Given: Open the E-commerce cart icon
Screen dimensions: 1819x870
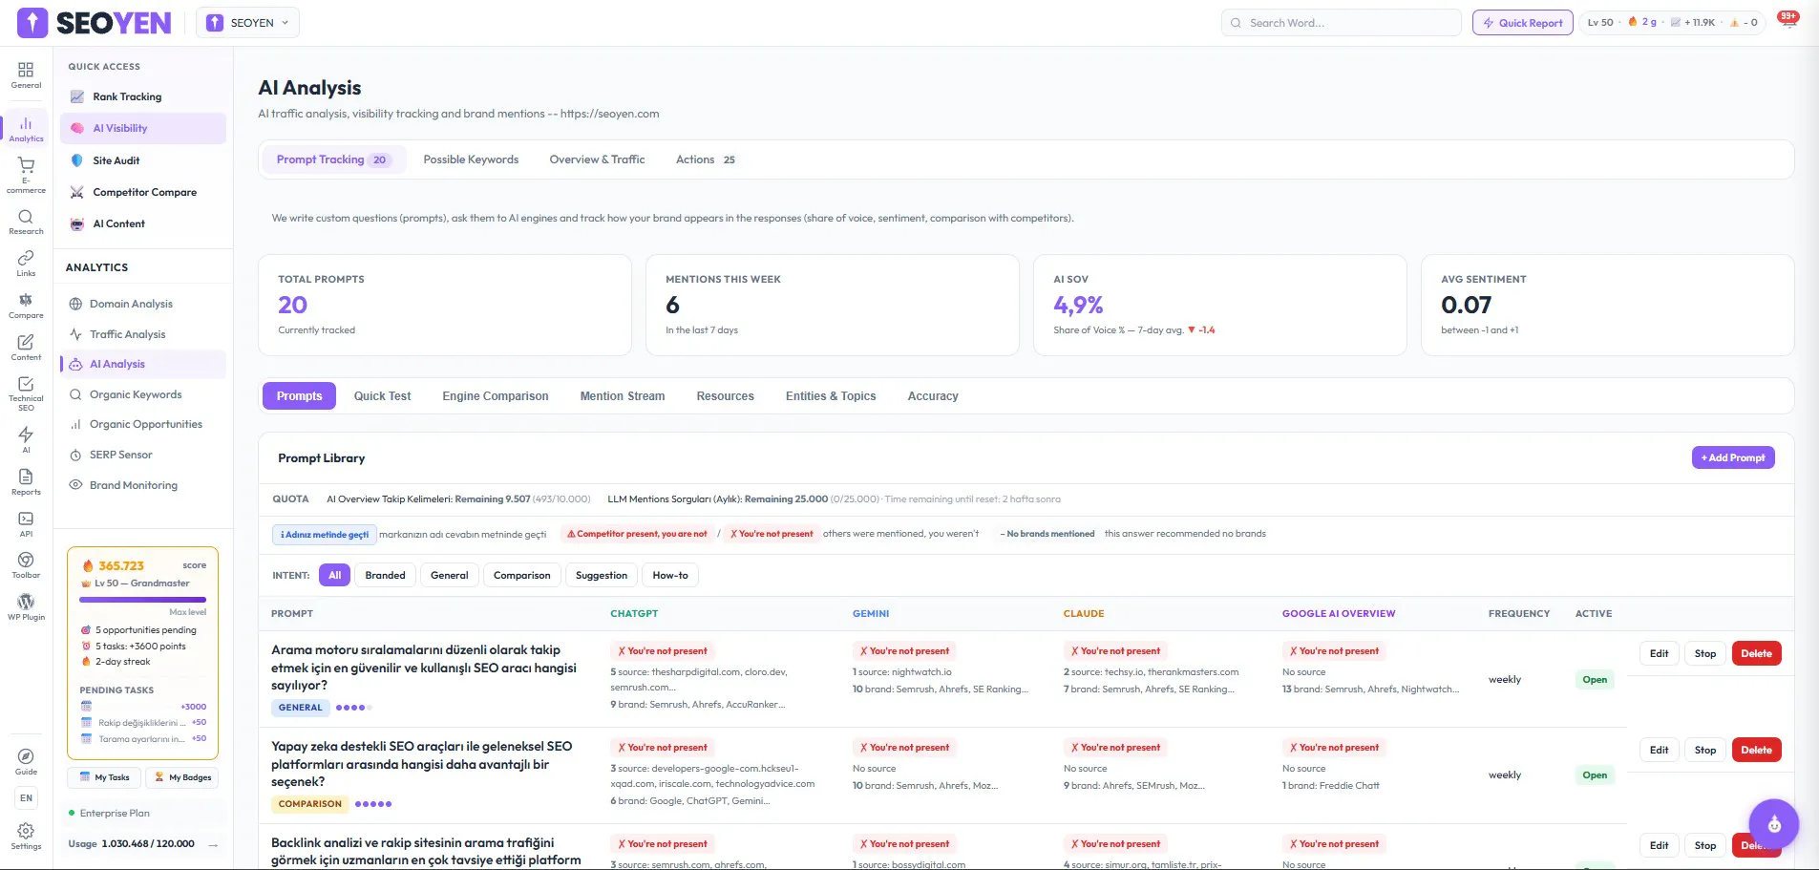Looking at the screenshot, I should [26, 176].
